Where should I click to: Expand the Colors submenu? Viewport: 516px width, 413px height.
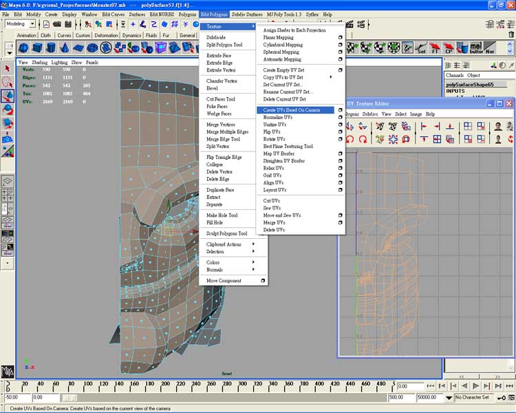tap(253, 262)
